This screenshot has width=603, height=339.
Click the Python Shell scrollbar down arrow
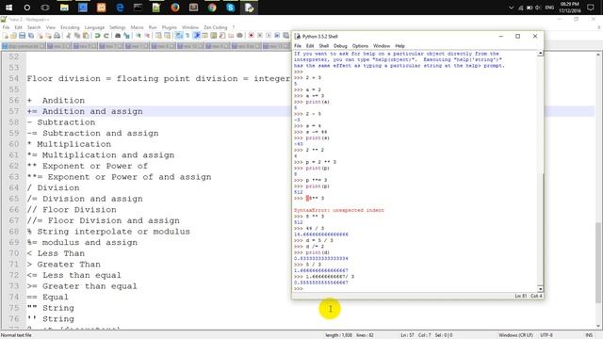point(540,289)
